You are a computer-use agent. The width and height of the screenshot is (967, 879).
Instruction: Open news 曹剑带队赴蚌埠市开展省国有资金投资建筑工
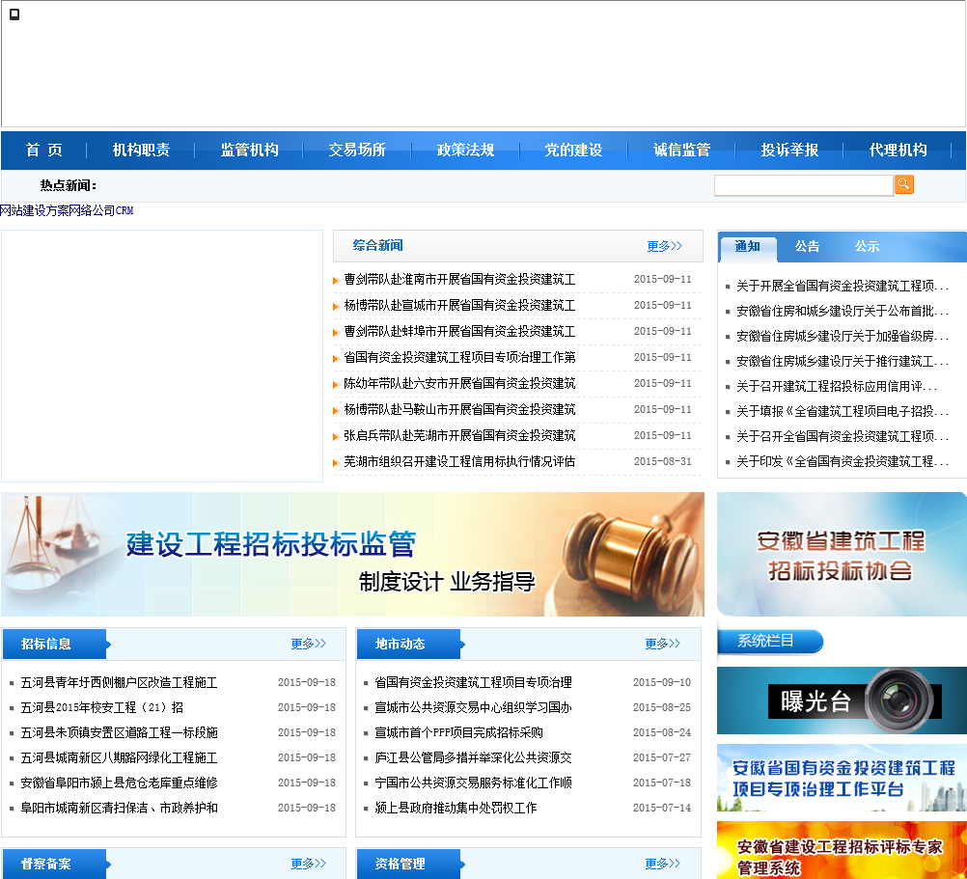click(x=459, y=332)
